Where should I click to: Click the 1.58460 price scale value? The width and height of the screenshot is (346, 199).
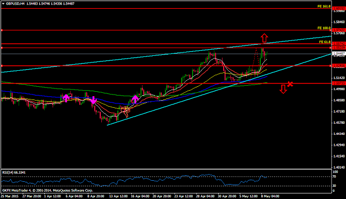[x=339, y=22]
